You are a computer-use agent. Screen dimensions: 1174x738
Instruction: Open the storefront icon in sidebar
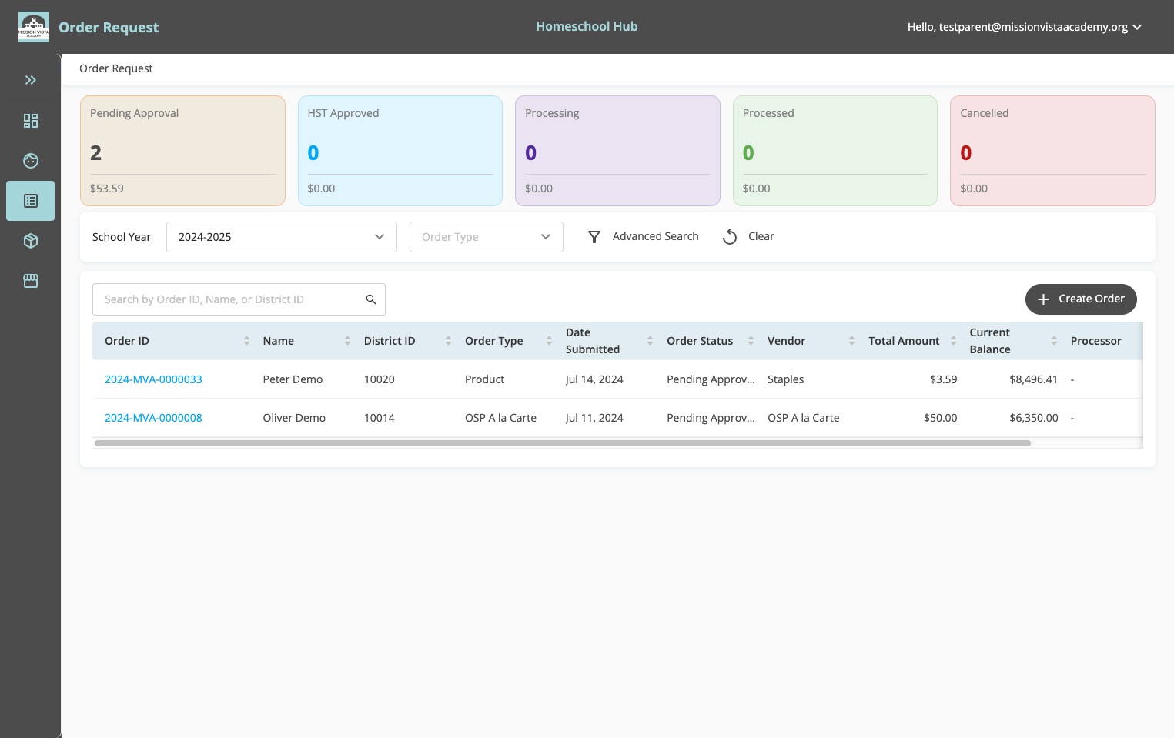(31, 281)
